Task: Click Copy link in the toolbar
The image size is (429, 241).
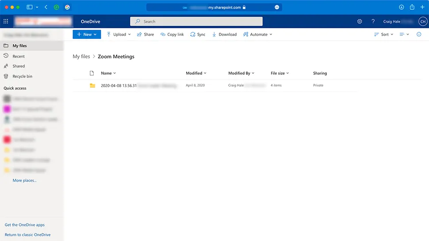Action: pos(172,34)
